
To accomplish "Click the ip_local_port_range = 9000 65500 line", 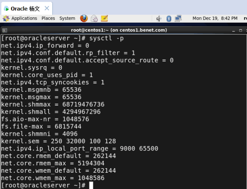I will pos(80,149).
